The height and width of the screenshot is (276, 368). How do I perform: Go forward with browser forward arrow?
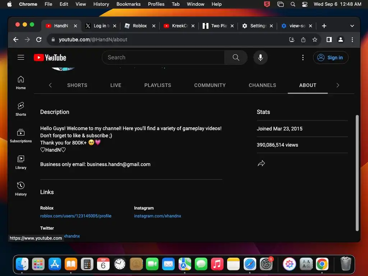coord(27,40)
